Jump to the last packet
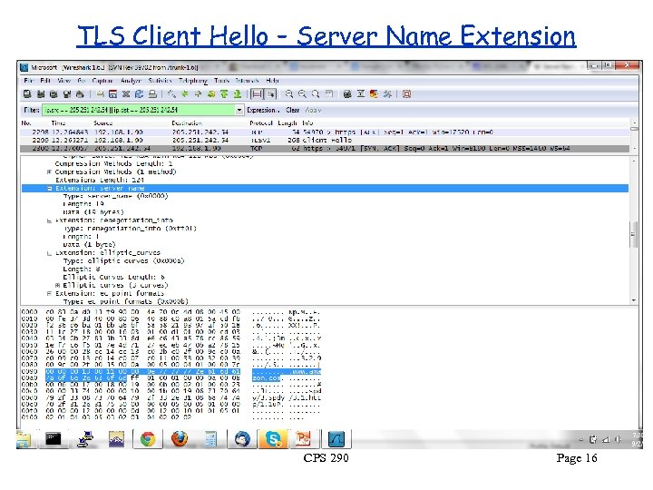Screen dimensions: 653x490 238,94
